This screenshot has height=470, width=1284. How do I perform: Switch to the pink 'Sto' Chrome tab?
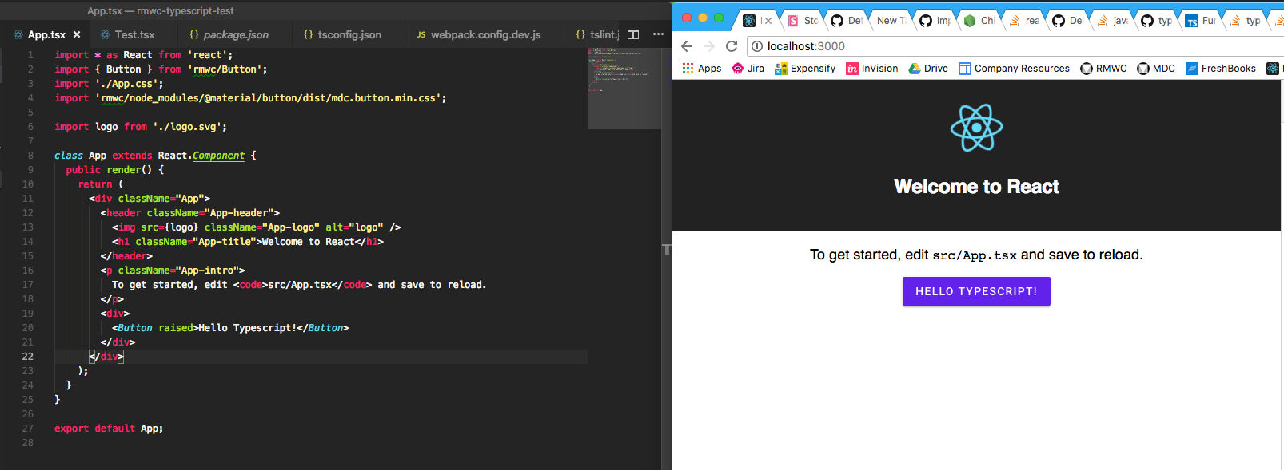(x=803, y=21)
